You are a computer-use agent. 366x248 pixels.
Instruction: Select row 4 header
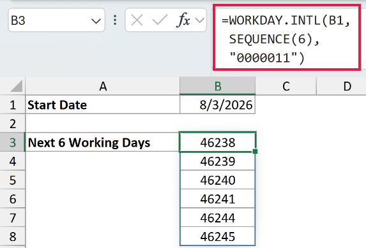(x=13, y=161)
